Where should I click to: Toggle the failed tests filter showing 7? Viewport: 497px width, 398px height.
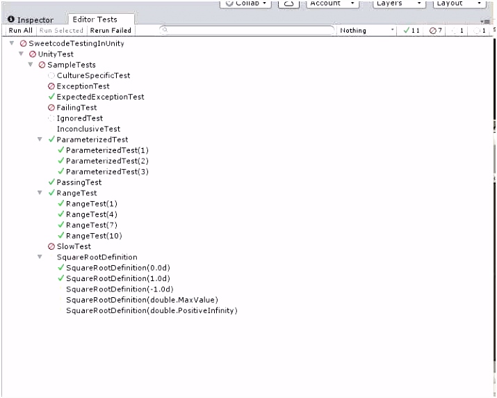coord(436,31)
